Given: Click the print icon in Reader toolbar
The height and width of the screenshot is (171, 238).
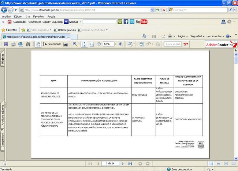Looking at the screenshot, I should click(x=13, y=44).
